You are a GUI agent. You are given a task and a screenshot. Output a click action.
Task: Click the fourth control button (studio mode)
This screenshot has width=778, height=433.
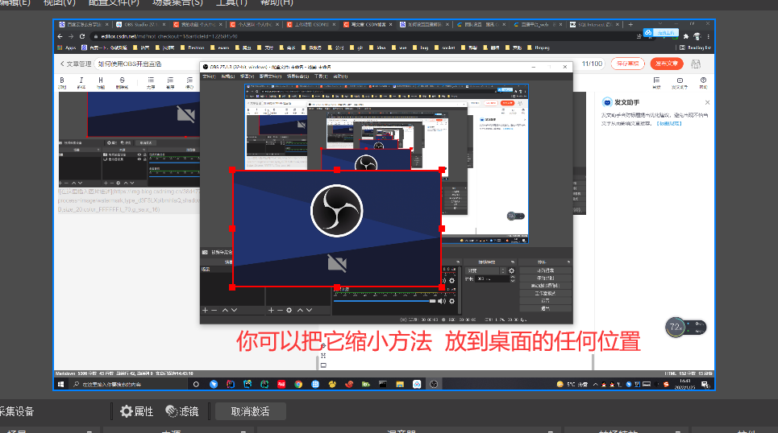[x=545, y=293]
